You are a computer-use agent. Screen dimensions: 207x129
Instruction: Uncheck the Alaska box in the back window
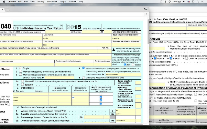pos(155,58)
